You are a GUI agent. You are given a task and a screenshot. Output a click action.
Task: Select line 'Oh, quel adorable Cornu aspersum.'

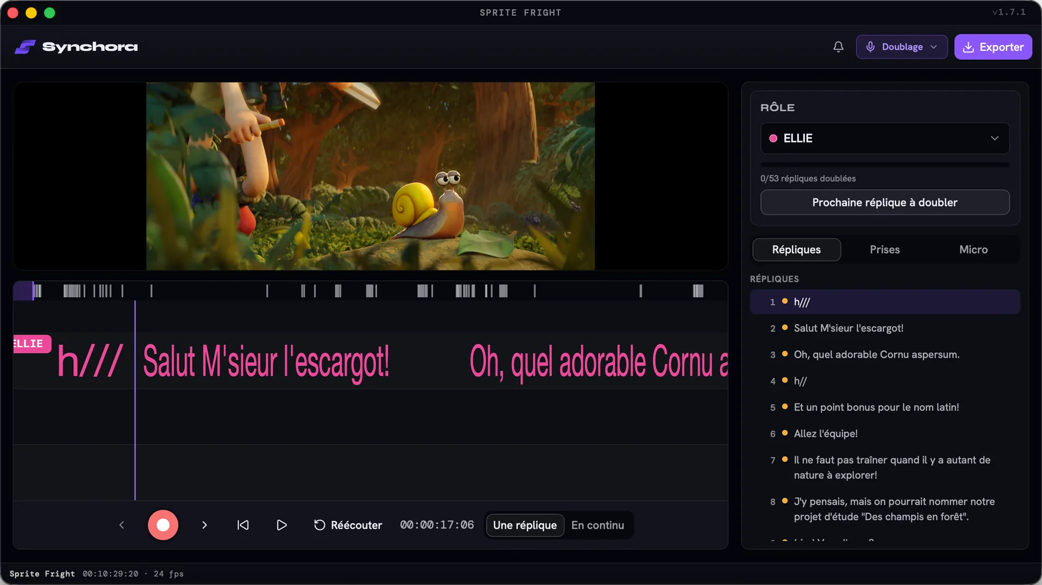tap(885, 355)
